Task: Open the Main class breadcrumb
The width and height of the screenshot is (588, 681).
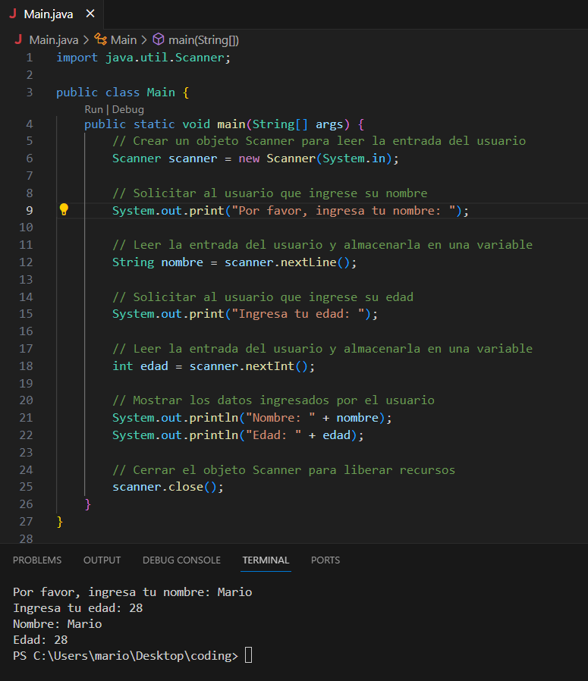Action: (124, 40)
